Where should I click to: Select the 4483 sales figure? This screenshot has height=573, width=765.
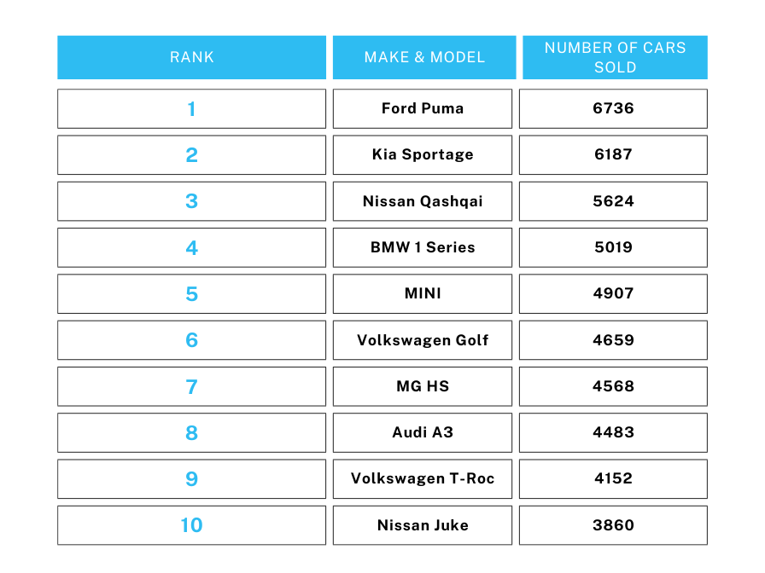pos(613,432)
